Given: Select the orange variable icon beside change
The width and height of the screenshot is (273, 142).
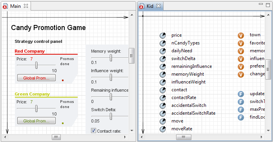Looking at the screenshot, I should pos(241,75).
